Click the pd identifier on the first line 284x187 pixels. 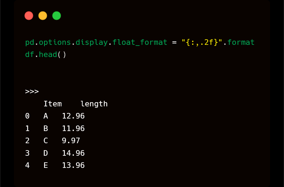pyautogui.click(x=30, y=42)
